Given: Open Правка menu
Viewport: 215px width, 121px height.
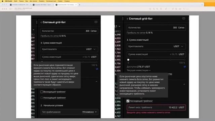Looking at the screenshot, I should (x=21, y=1).
